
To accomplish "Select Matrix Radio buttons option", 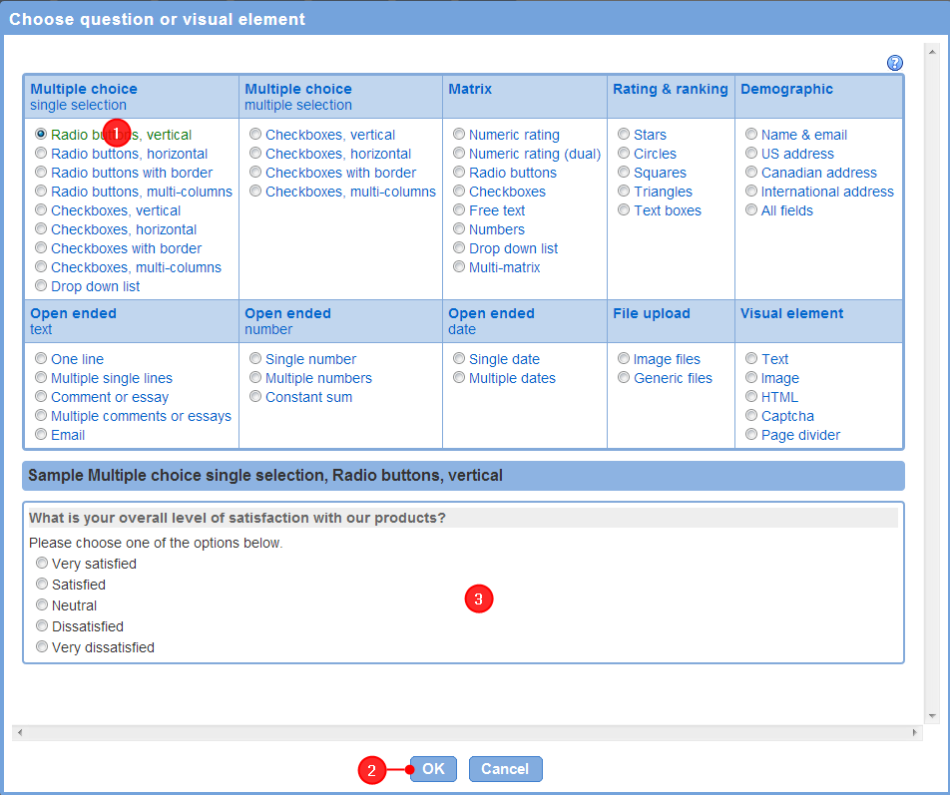I will pos(459,172).
